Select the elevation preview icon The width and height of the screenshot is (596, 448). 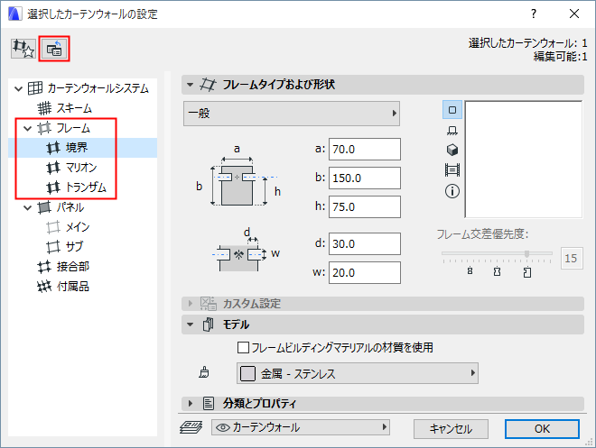coord(452,169)
